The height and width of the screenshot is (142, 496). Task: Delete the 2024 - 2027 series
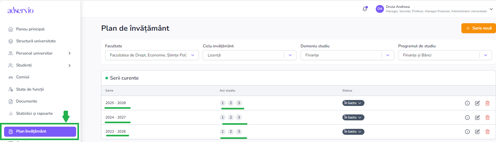click(x=488, y=118)
